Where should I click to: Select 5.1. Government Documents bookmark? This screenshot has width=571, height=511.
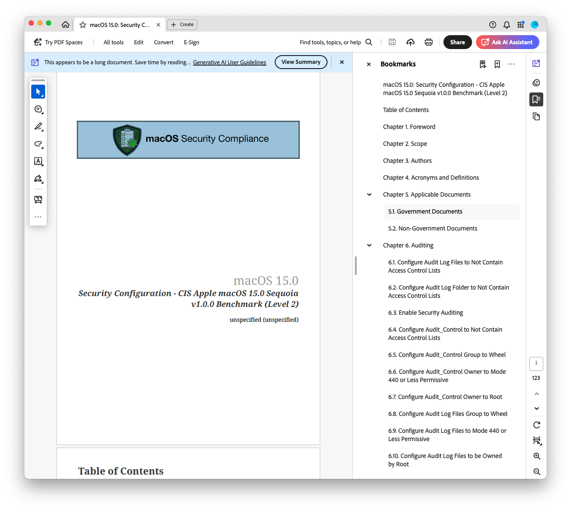click(x=452, y=211)
